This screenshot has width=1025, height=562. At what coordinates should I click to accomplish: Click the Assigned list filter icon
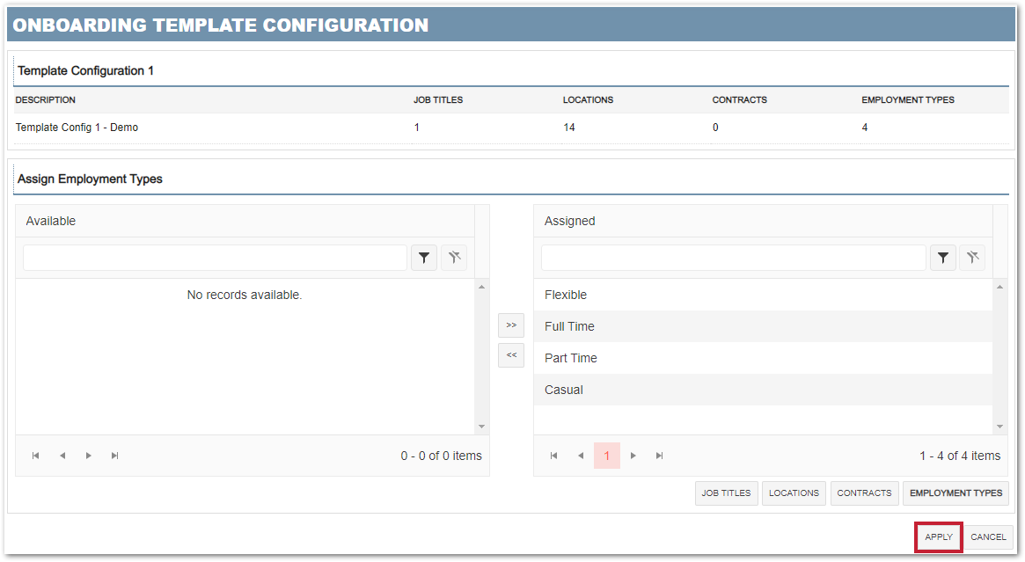click(942, 258)
